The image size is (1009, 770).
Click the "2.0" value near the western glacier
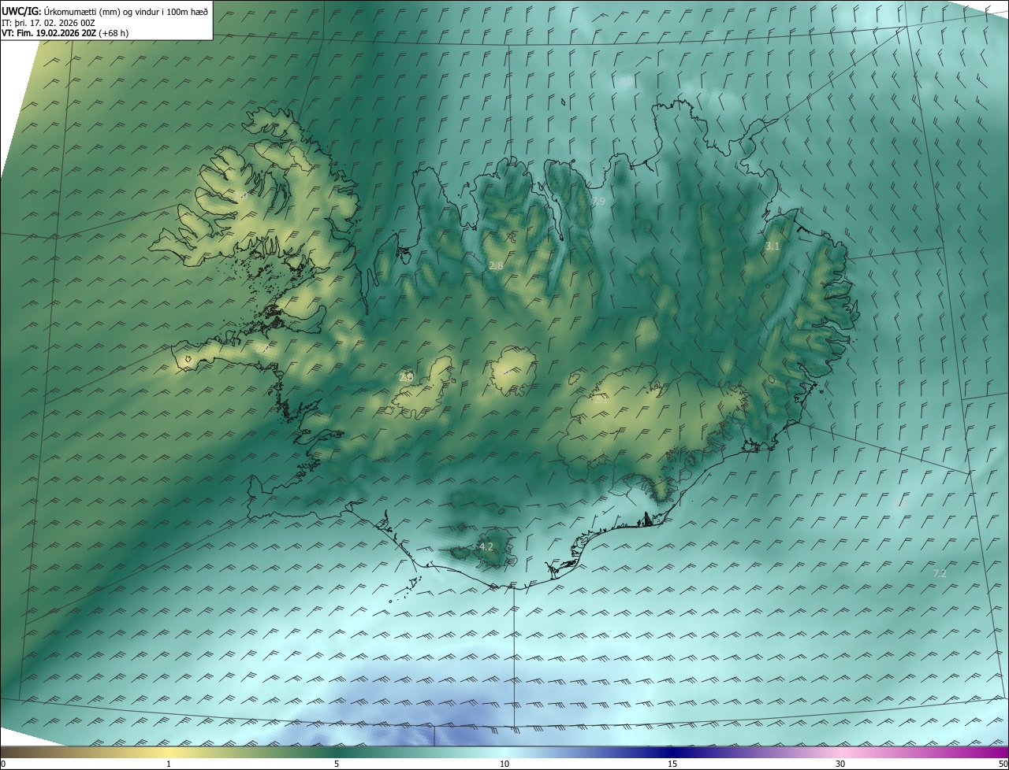pyautogui.click(x=407, y=377)
